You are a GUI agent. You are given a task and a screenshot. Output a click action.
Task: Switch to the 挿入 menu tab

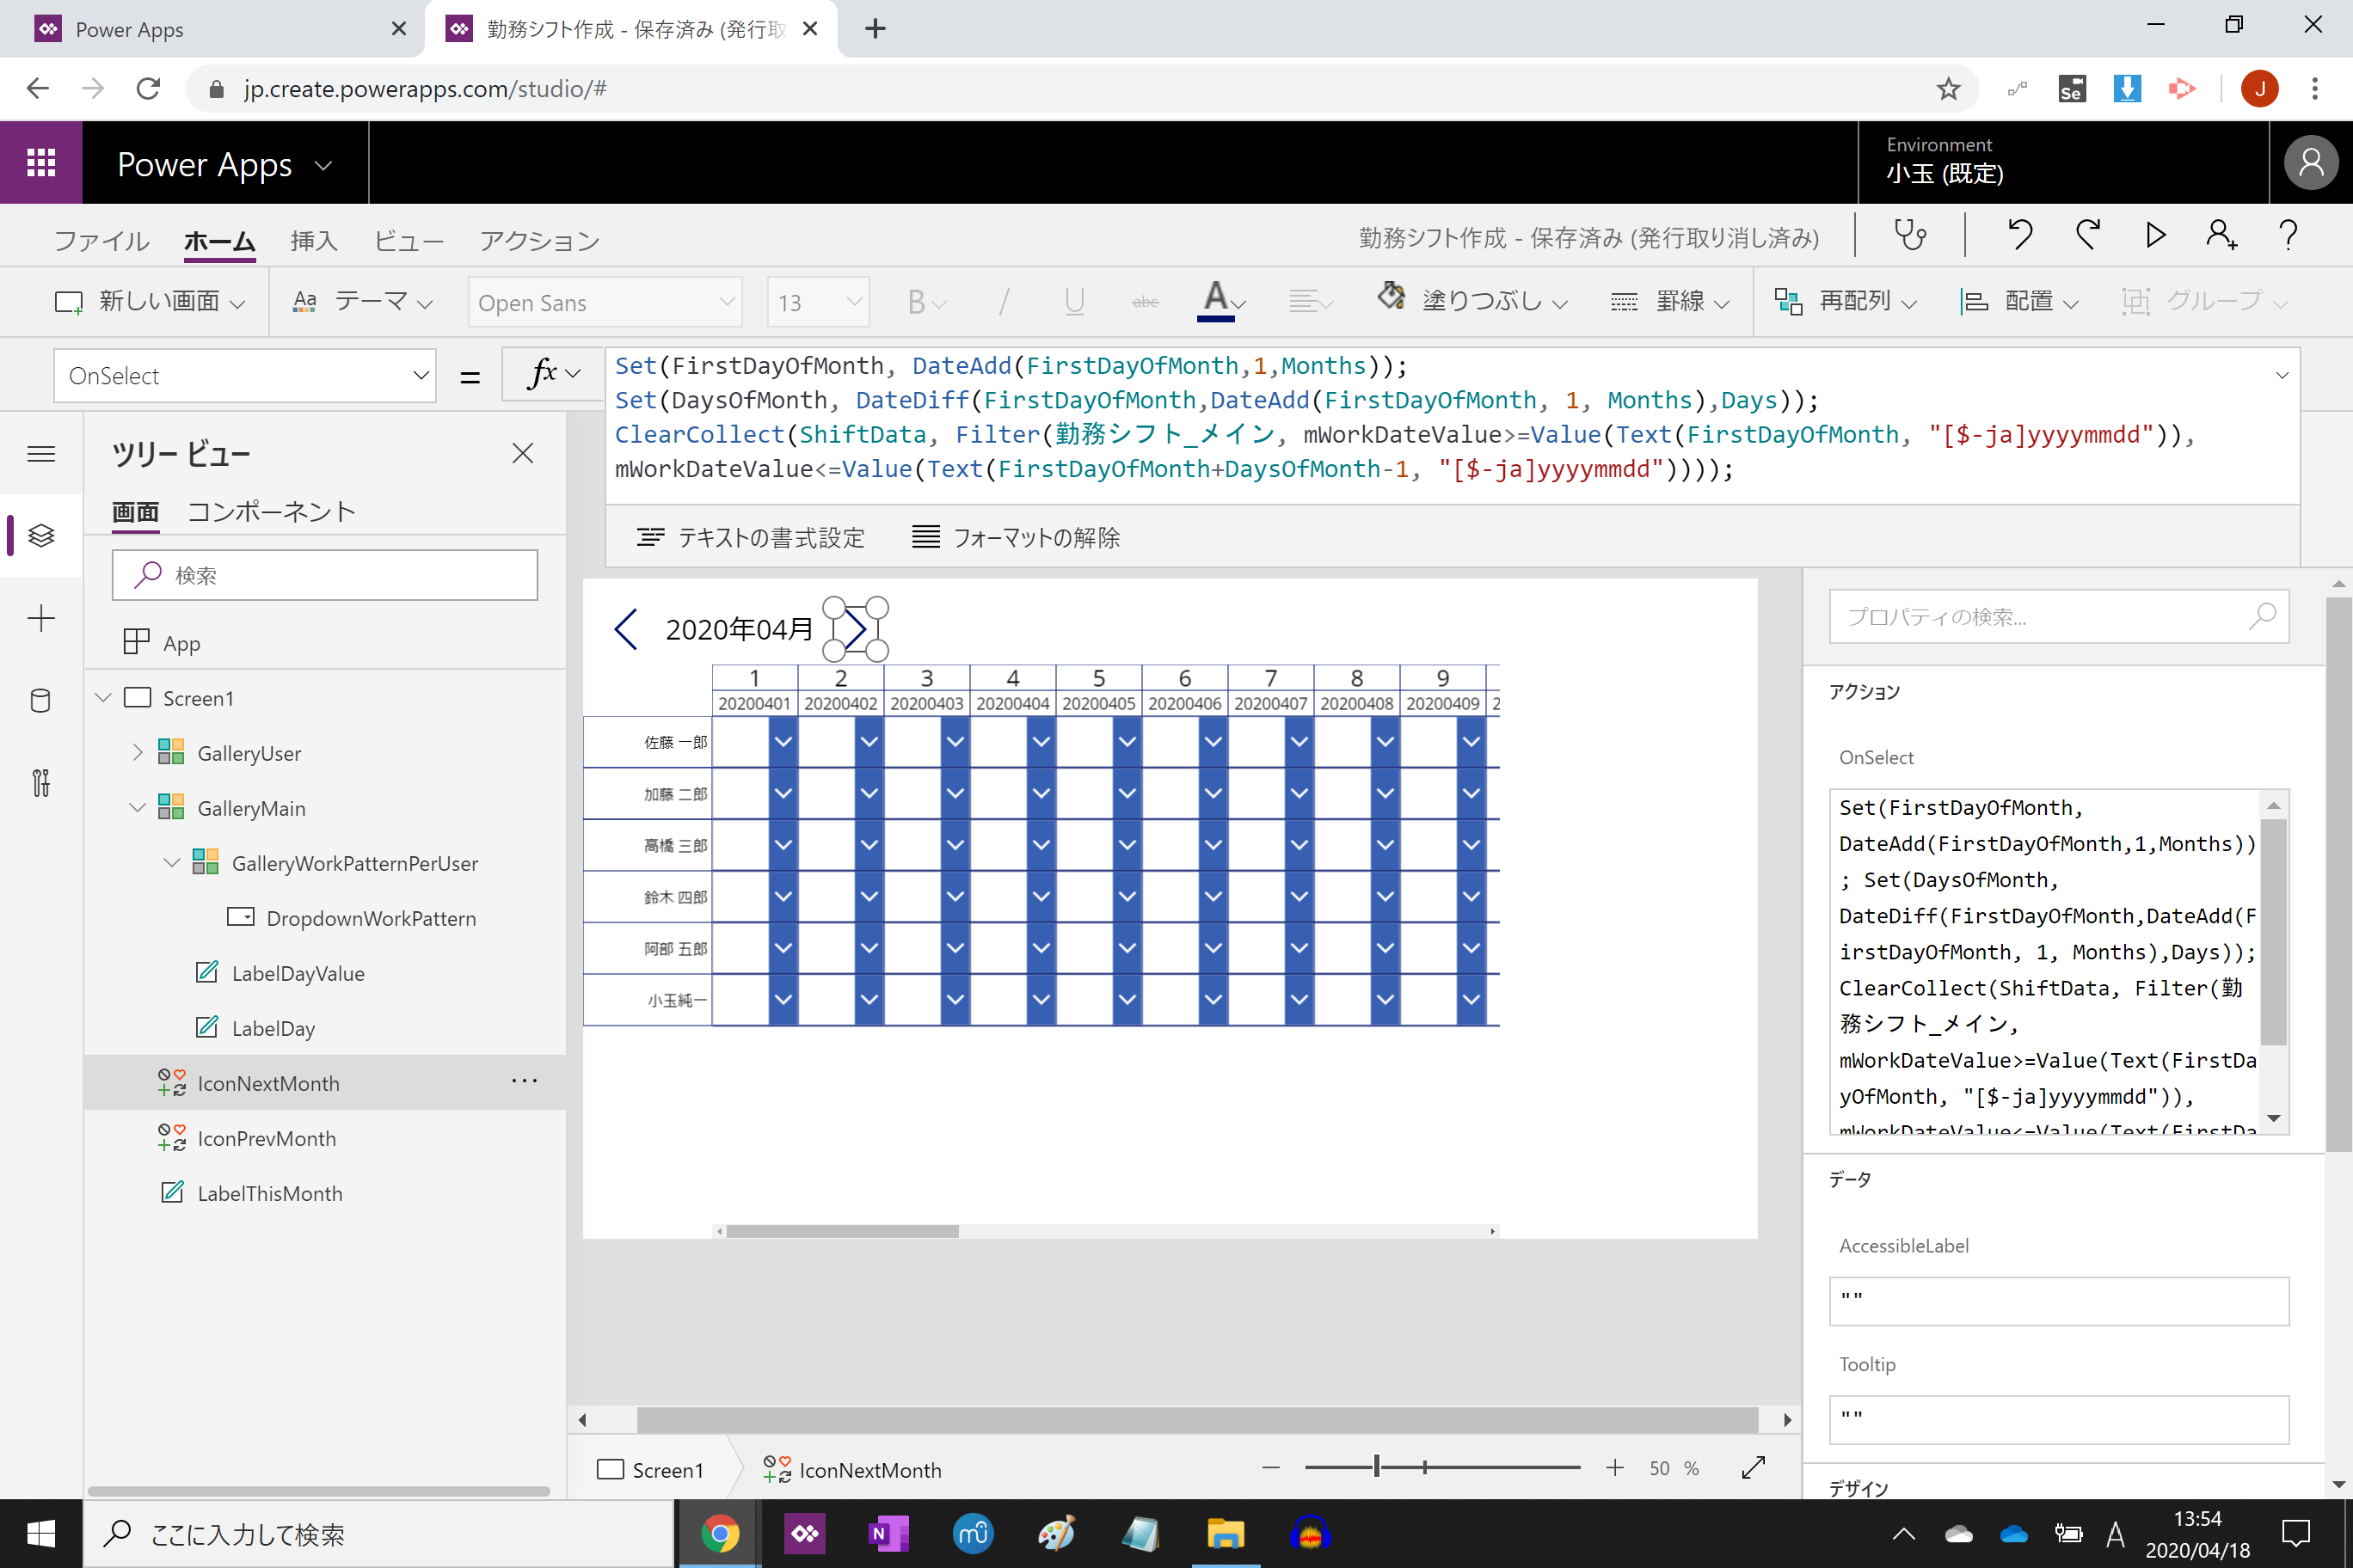pyautogui.click(x=313, y=240)
